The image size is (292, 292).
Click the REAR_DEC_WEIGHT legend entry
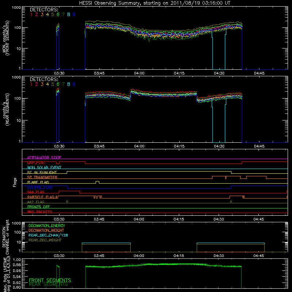click(x=45, y=240)
